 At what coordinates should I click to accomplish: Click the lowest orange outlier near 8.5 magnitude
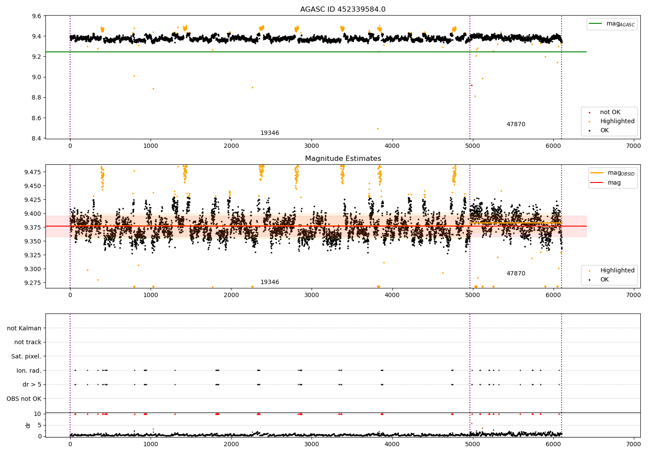(378, 128)
